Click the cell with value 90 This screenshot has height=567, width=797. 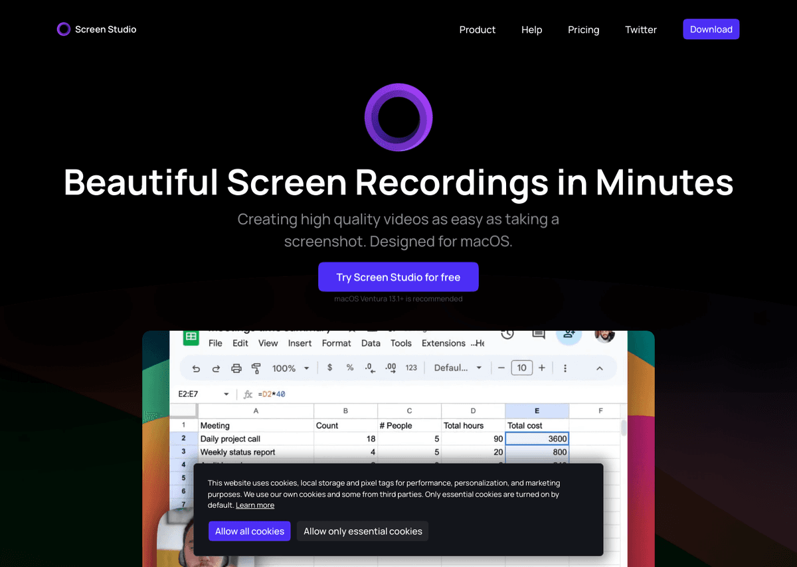click(473, 439)
